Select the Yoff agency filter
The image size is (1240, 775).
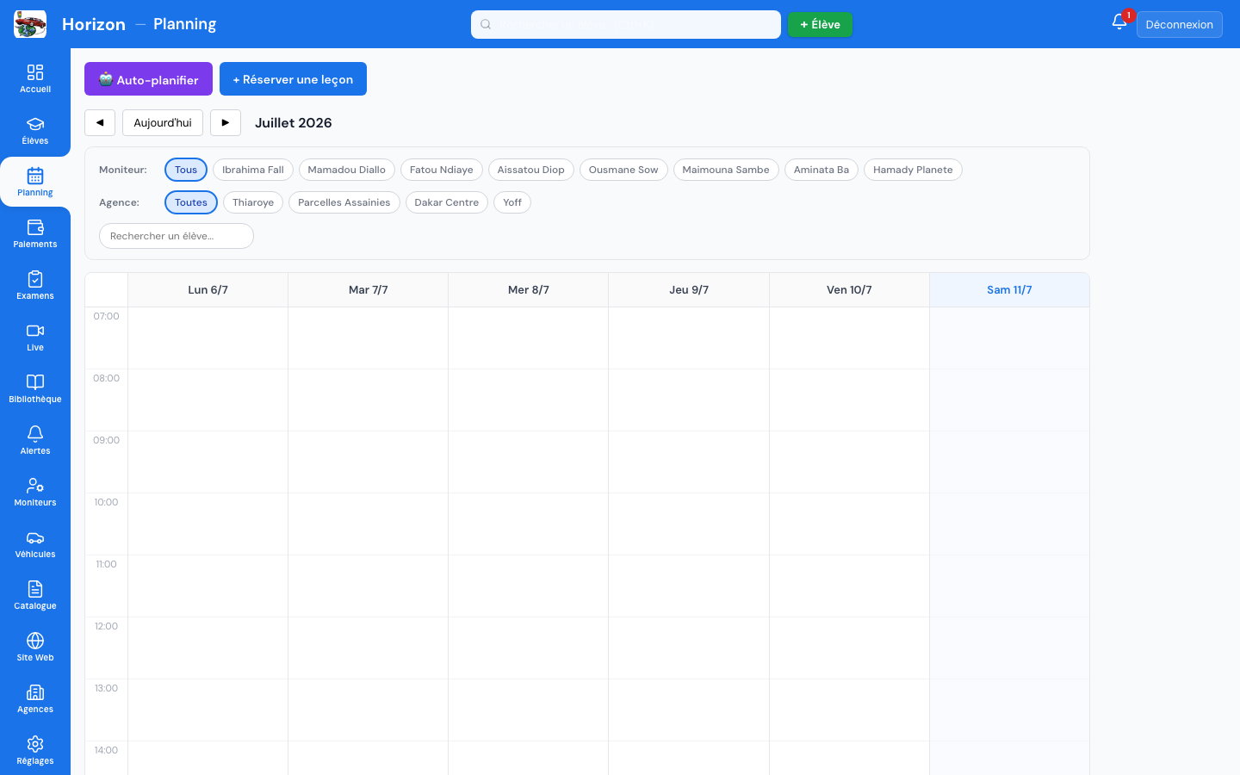(512, 202)
